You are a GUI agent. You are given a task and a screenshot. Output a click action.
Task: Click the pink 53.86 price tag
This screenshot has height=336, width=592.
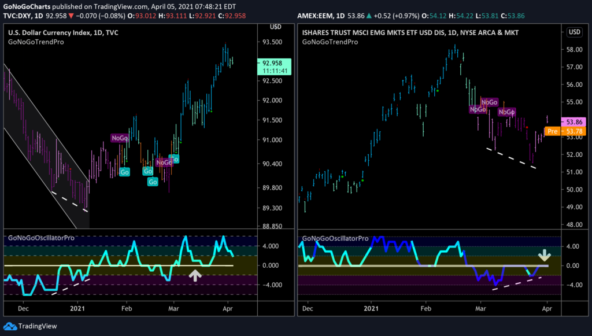[x=574, y=122]
